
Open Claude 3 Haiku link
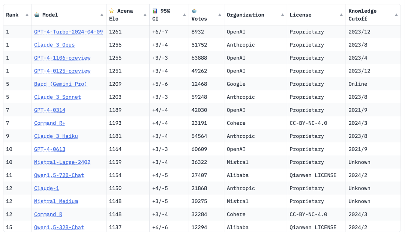pyautogui.click(x=56, y=136)
